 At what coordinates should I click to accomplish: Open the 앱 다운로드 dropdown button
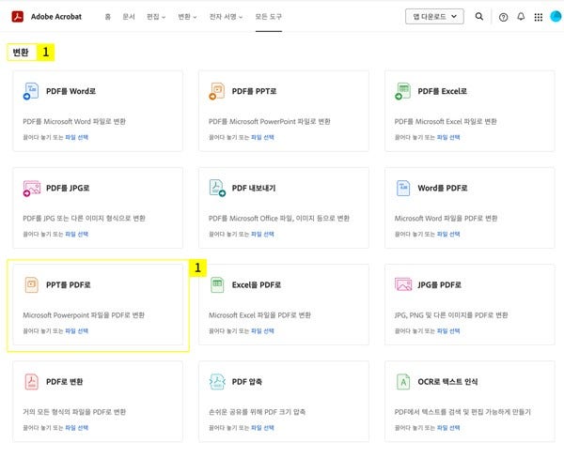pyautogui.click(x=433, y=16)
